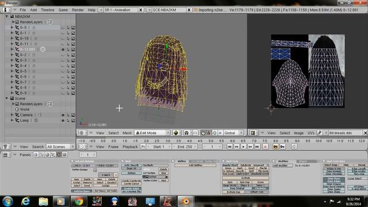Collapse the Scene tree node
The width and height of the screenshot is (368, 207).
(x=7, y=98)
